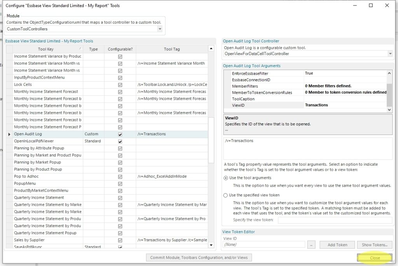Viewport: 398px width, 266px height.
Task: Click the Commit Module, Toolbars Configuration button
Action: (x=199, y=257)
